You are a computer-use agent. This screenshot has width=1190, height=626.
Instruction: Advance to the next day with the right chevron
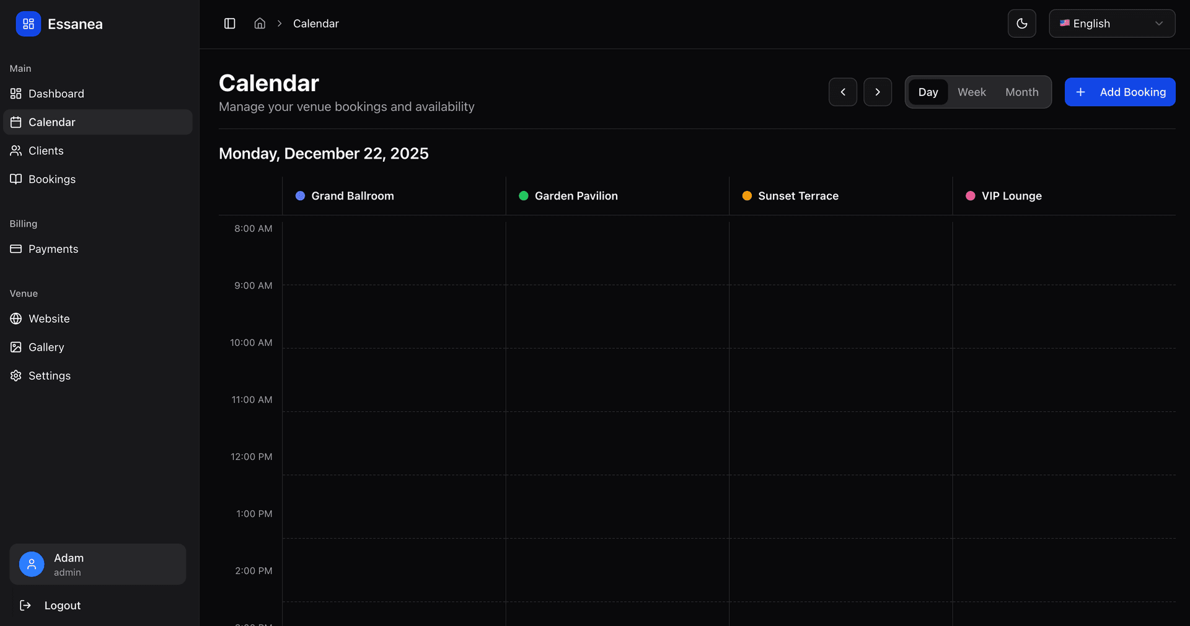(x=878, y=92)
